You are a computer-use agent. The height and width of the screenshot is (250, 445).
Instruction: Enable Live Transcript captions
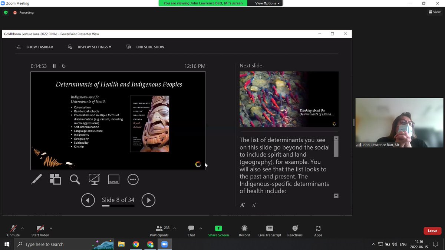pos(270,231)
